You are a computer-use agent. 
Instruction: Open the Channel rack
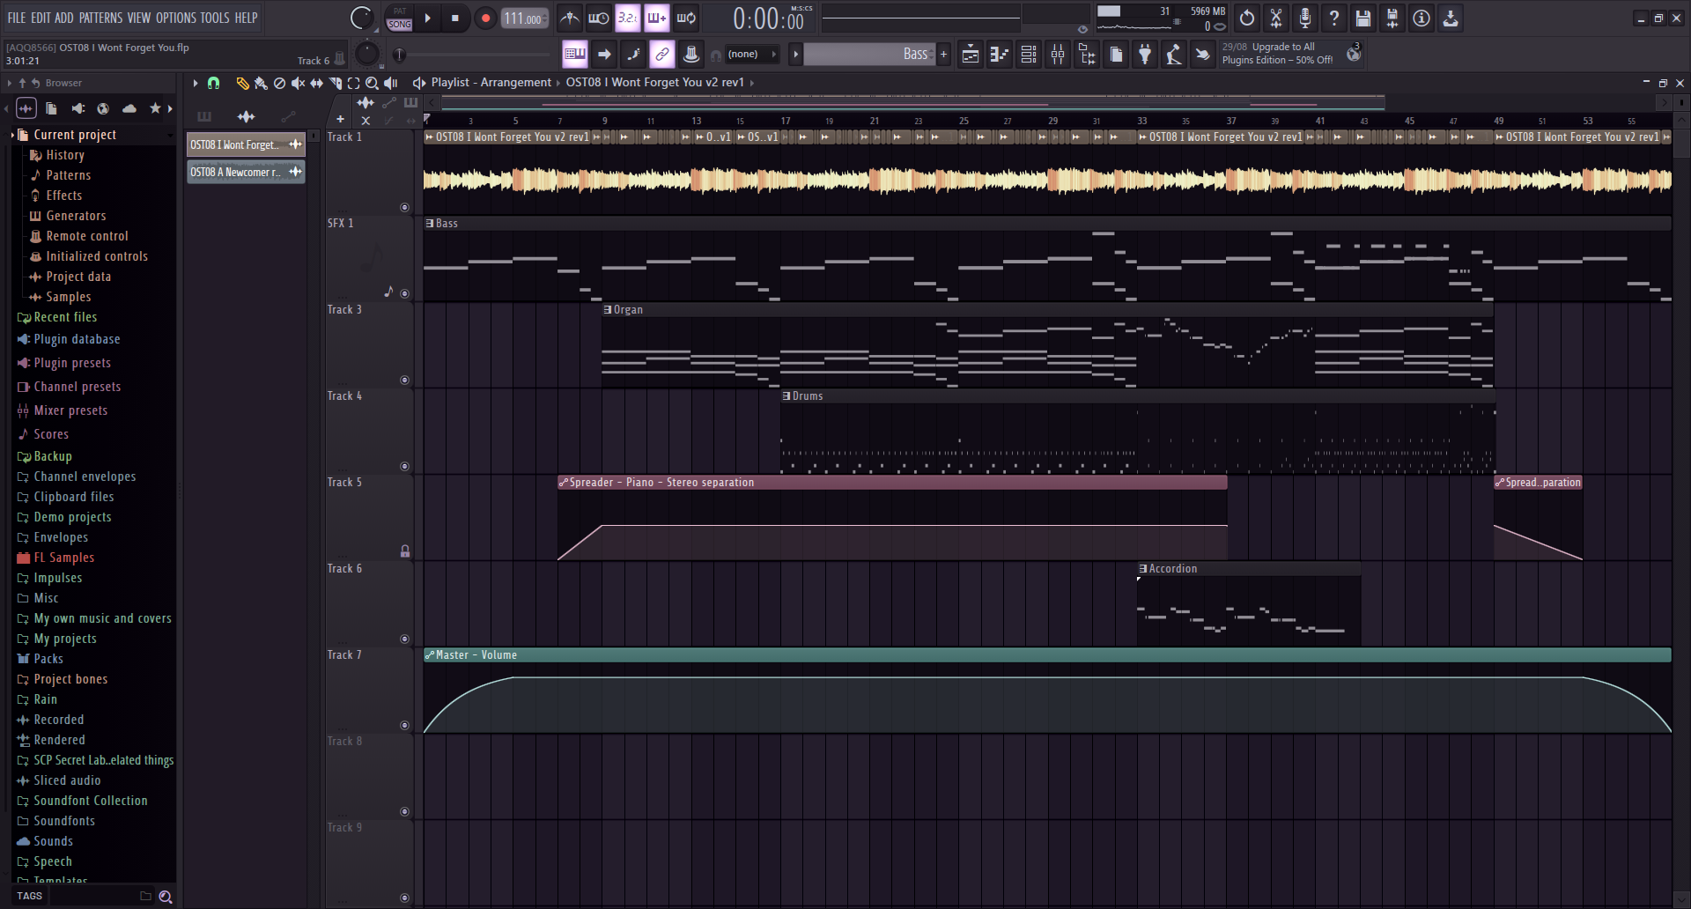point(1028,55)
